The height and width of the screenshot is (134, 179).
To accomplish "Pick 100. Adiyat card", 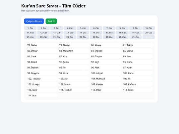I will 105,73.
